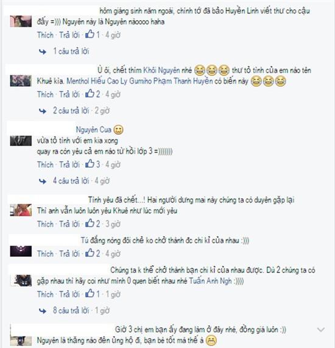Expand '1 câu trả lời' under the first comment

[71, 51]
